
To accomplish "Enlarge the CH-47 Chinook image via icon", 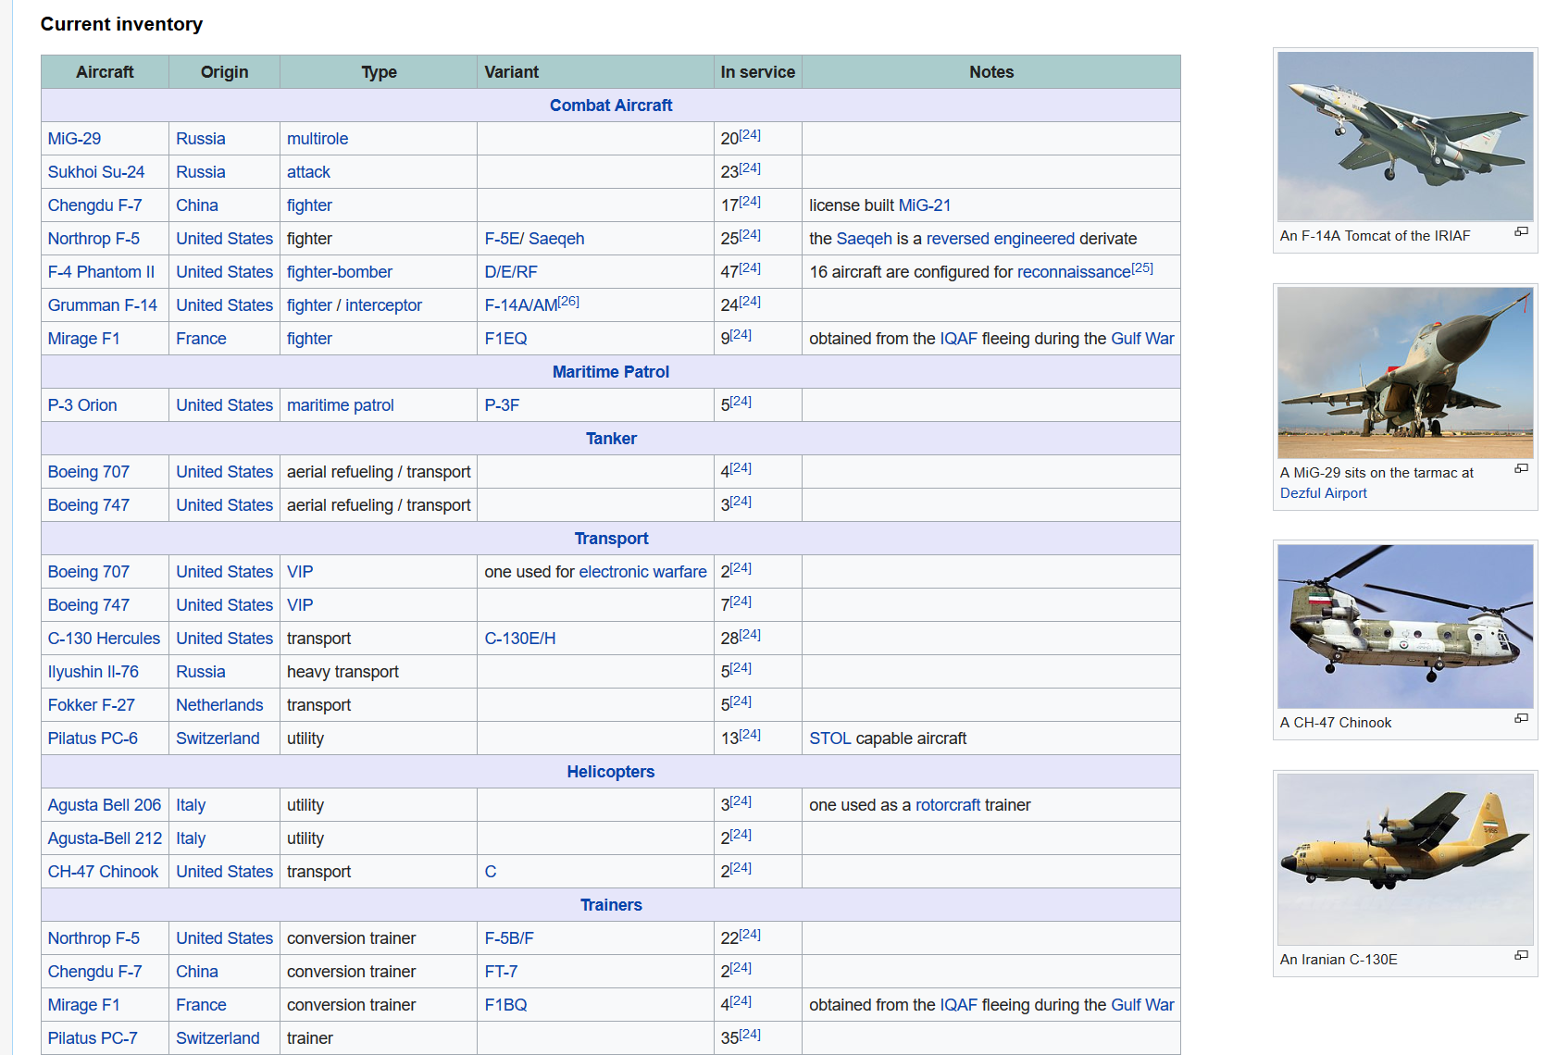I will tap(1521, 719).
